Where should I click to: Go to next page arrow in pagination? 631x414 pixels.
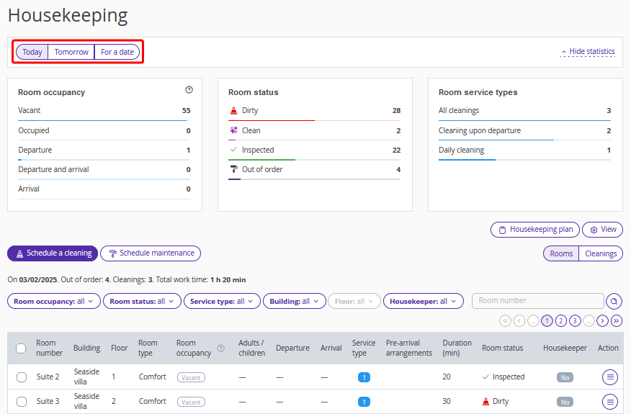coord(602,321)
